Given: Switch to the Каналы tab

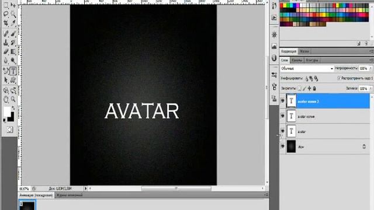Looking at the screenshot, I should coord(297,60).
